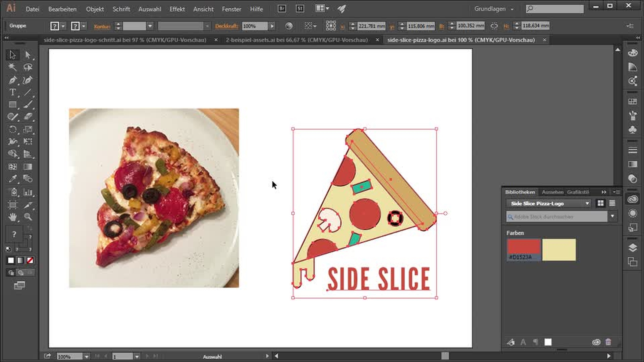
Task: Select the Rectangle tool
Action: coord(12,105)
